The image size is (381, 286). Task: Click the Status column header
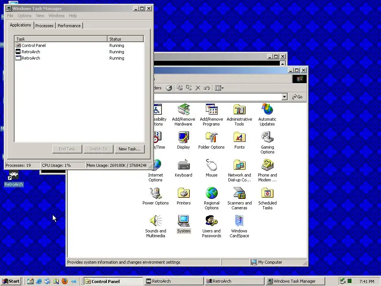125,39
